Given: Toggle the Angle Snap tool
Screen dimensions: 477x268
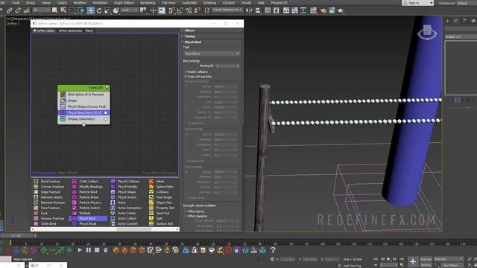Looking at the screenshot, I should pos(180,10).
